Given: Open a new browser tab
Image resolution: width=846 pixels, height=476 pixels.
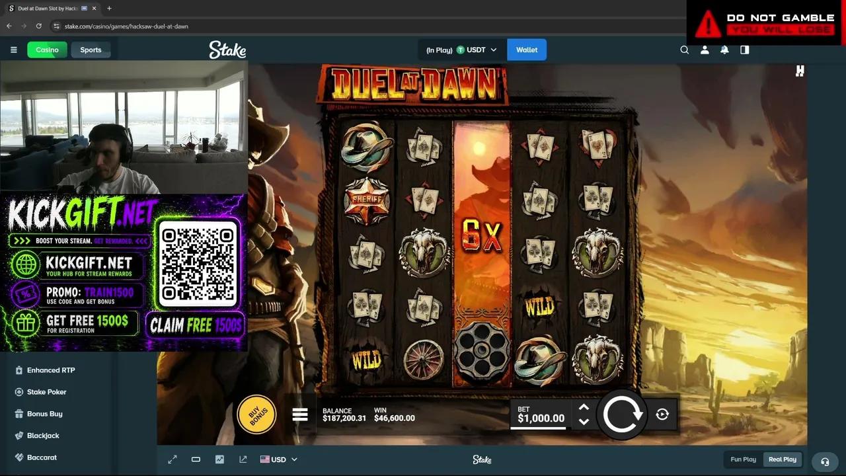Looking at the screenshot, I should 109,9.
